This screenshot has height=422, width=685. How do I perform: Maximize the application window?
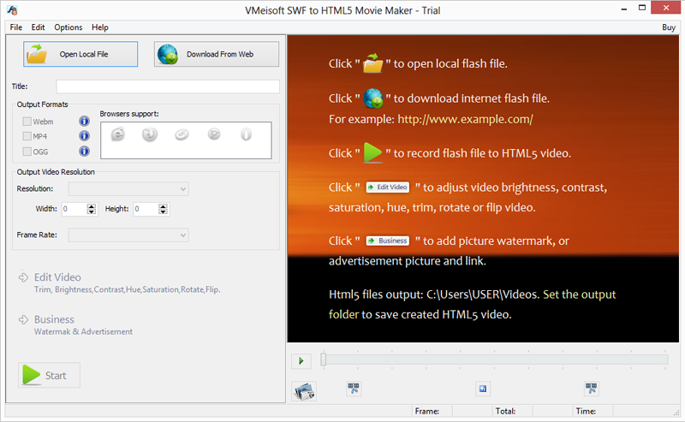pos(641,8)
